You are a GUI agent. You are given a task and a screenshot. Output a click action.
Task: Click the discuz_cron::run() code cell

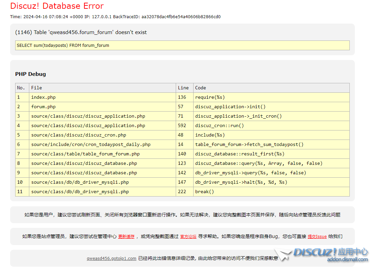coord(219,126)
